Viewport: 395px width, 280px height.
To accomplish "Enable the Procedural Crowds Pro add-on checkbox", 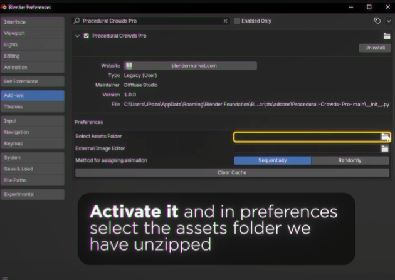I will point(87,36).
